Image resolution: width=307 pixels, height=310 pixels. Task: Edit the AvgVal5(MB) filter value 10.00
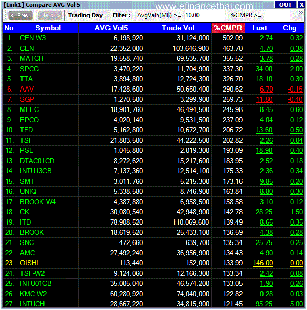(204, 15)
